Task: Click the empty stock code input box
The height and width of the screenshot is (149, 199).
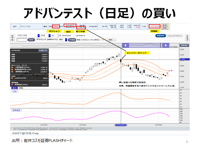Action: (22, 40)
